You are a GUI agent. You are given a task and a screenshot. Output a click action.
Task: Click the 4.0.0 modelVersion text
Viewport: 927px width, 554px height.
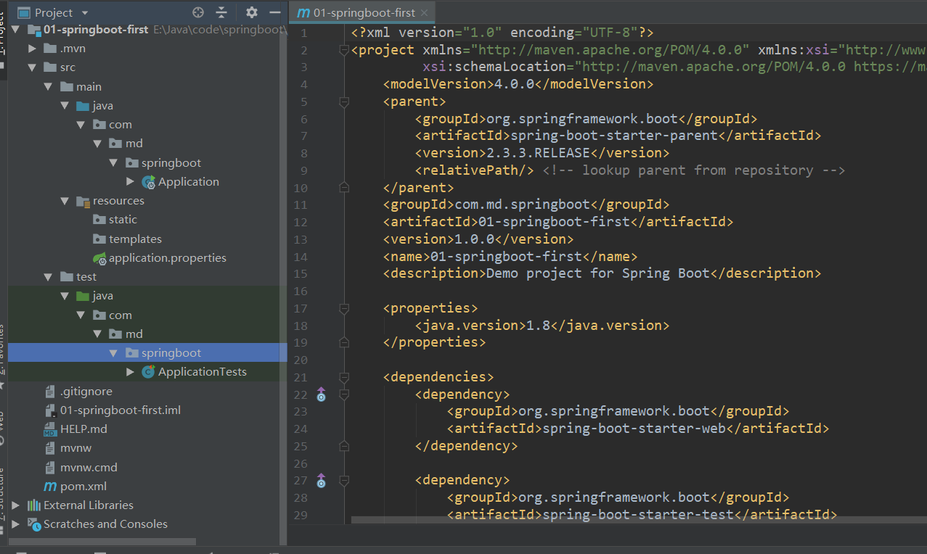(515, 84)
